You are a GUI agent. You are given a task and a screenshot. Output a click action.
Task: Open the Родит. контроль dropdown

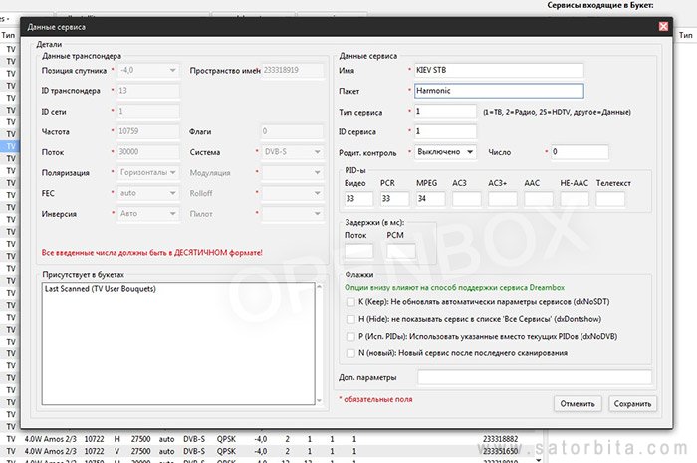[446, 152]
